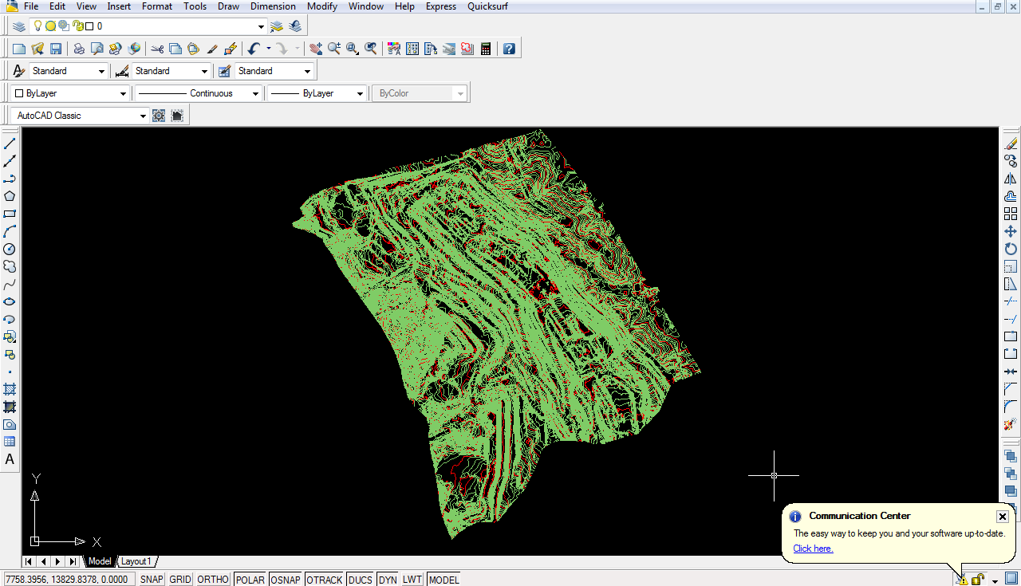Open the Dimension menu
Viewport: 1021px width, 586px height.
pos(273,6)
